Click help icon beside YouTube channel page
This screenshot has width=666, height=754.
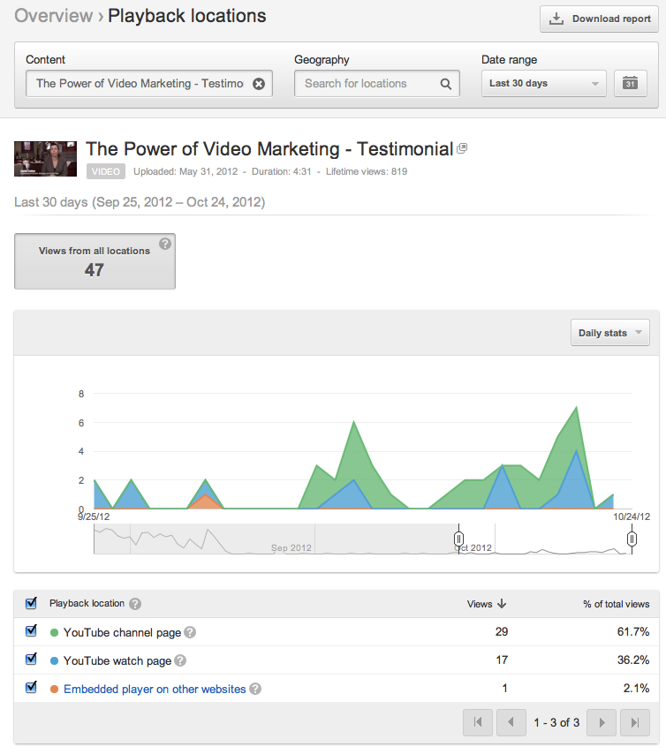pyautogui.click(x=190, y=632)
